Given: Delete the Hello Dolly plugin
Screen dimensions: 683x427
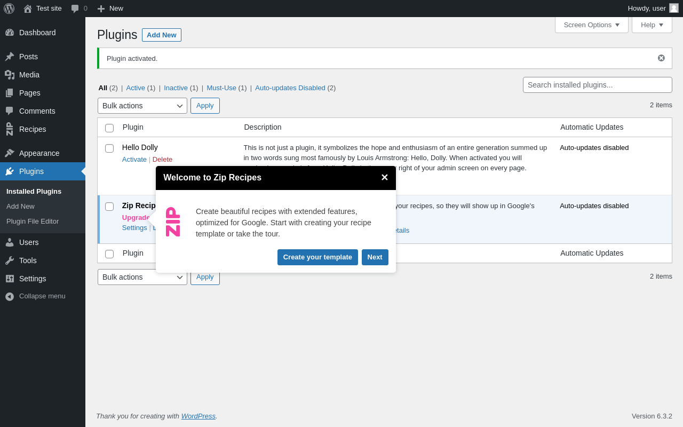Looking at the screenshot, I should pos(162,159).
